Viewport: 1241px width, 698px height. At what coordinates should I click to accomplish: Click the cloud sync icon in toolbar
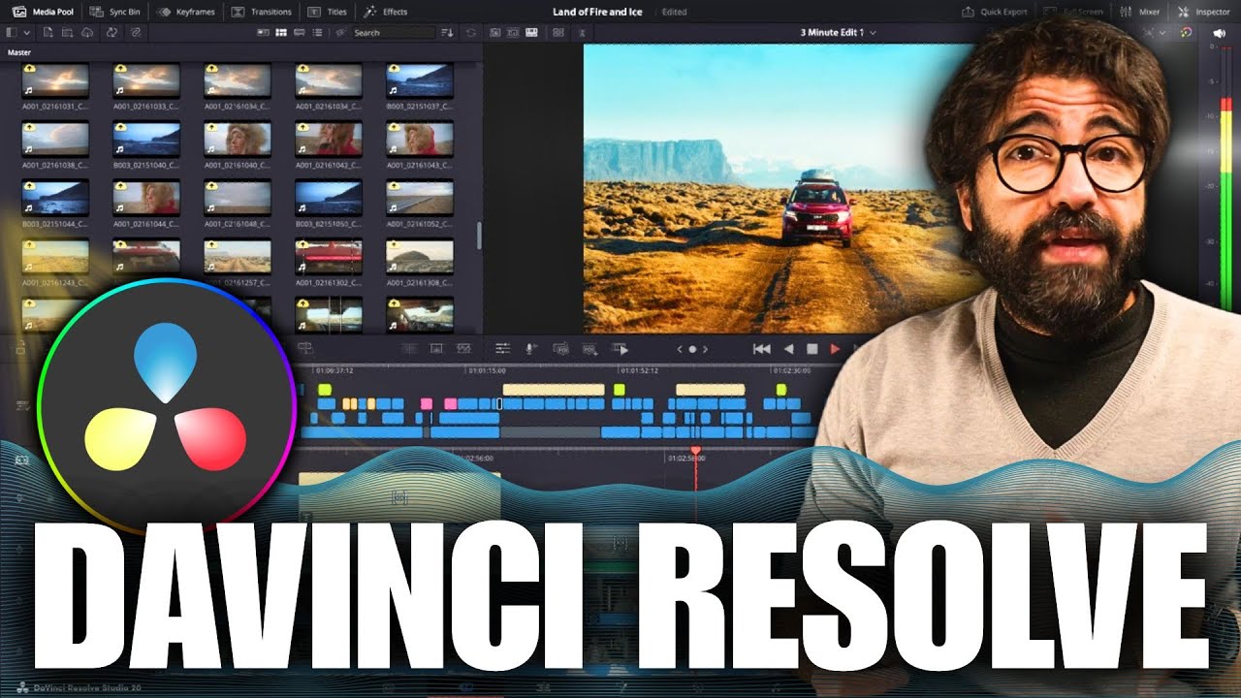click(x=89, y=33)
